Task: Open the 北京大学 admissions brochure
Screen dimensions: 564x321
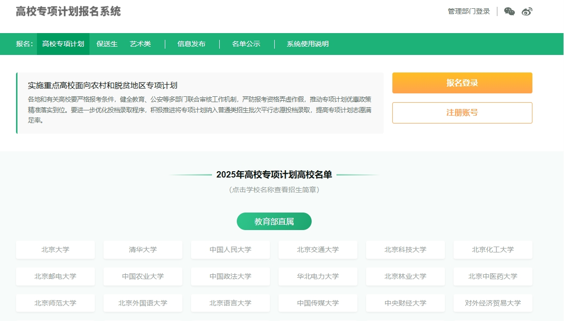Action: [x=55, y=250]
